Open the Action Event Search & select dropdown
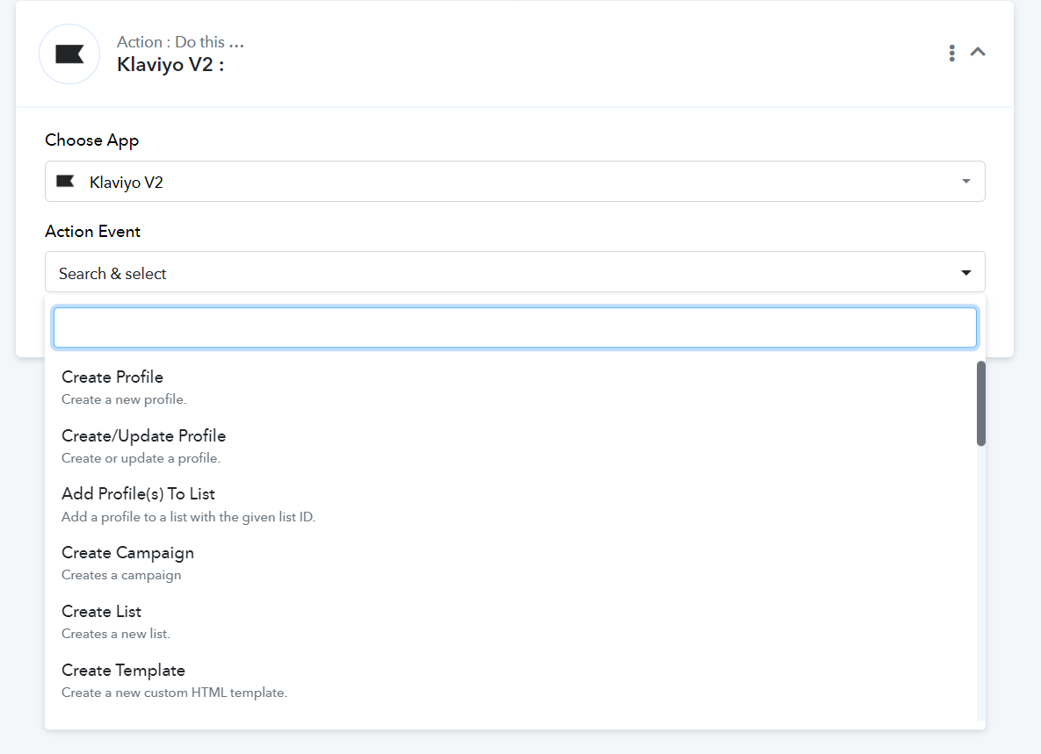Viewport: 1041px width, 754px height. coord(515,272)
